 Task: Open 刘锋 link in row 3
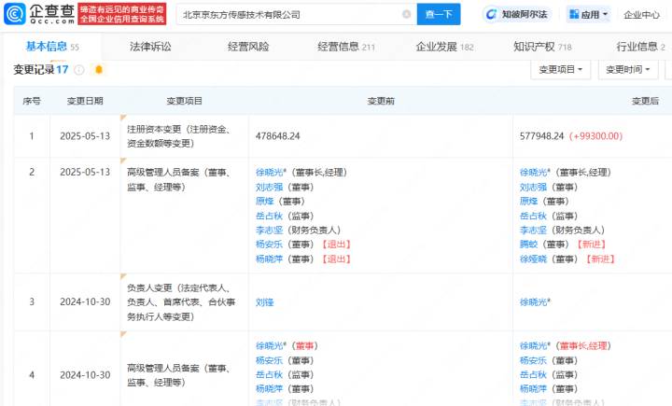(264, 302)
